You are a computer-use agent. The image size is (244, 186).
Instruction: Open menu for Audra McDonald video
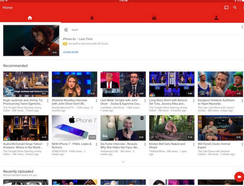point(48,144)
